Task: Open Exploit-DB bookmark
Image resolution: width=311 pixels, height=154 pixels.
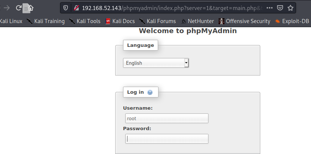Action: (292, 21)
